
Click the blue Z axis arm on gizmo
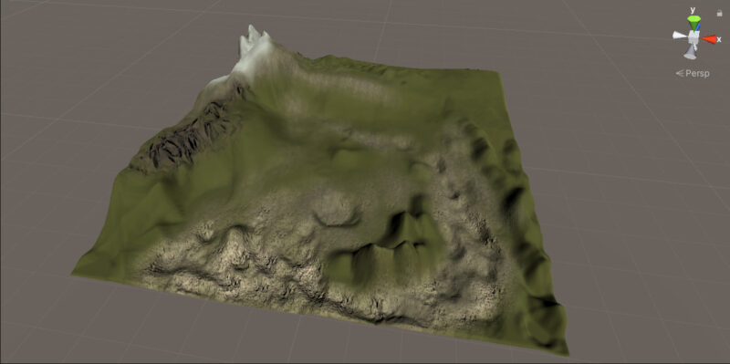click(x=698, y=28)
